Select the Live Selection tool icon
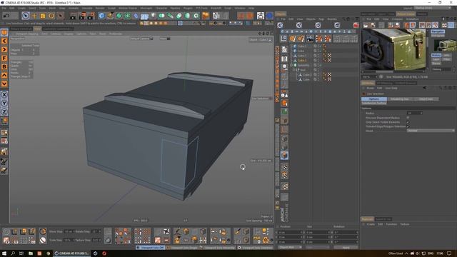The width and height of the screenshot is (457, 257). [26, 16]
